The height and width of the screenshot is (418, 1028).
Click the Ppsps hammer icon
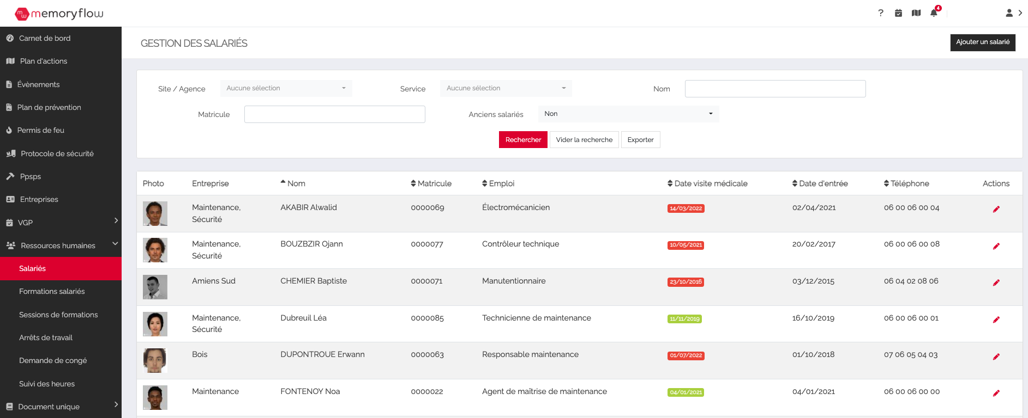[10, 176]
